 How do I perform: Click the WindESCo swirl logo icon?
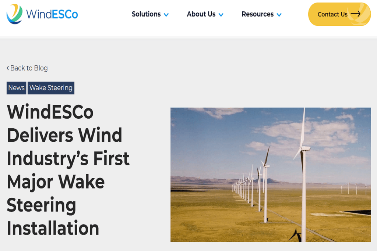coord(14,14)
